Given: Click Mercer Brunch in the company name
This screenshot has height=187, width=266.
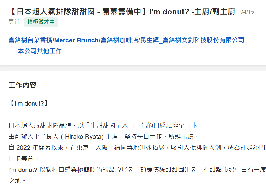Looking at the screenshot, I should (76, 40).
